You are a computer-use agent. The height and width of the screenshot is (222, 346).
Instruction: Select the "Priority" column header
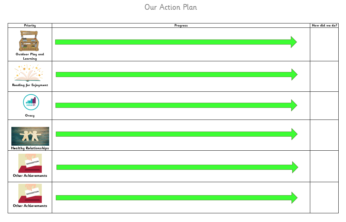[x=30, y=25]
